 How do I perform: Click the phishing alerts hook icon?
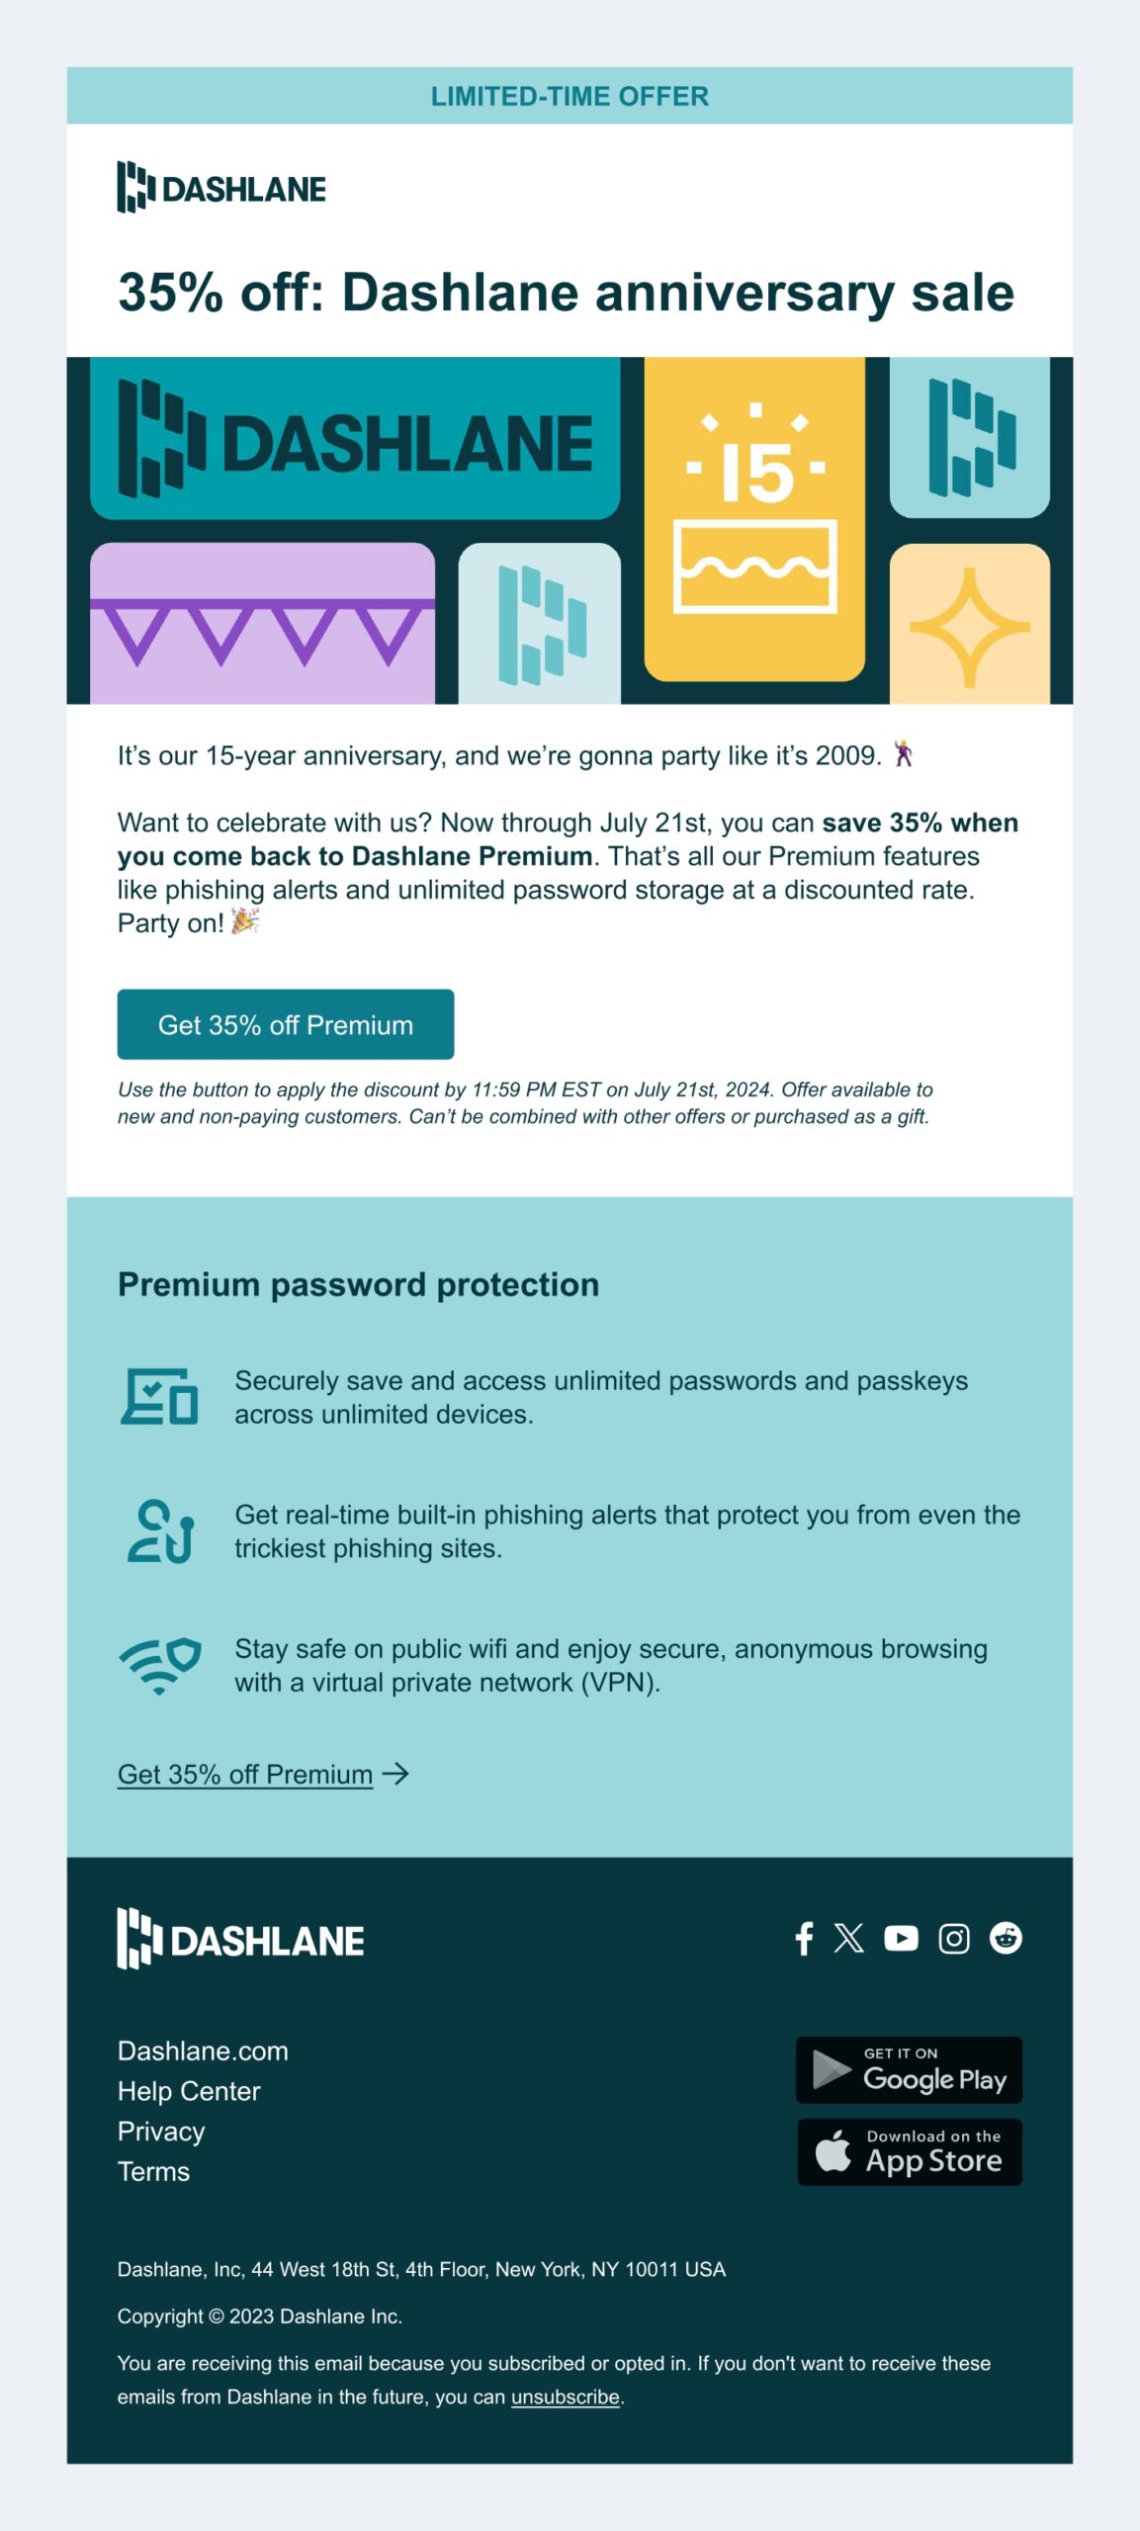(x=160, y=1531)
